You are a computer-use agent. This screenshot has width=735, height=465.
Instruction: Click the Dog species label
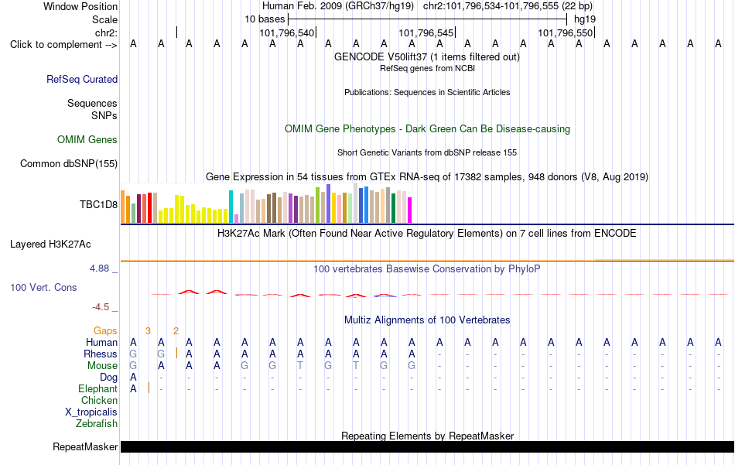(109, 378)
